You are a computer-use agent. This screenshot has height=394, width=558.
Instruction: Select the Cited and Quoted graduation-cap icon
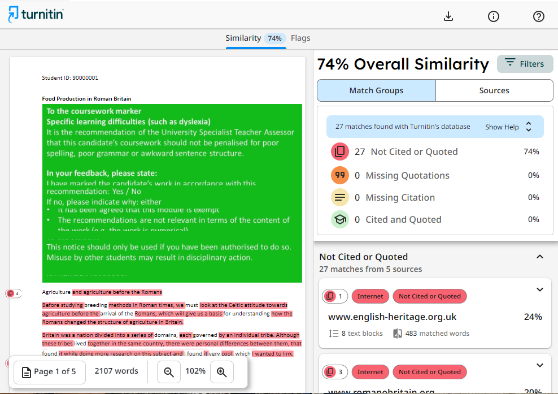340,219
